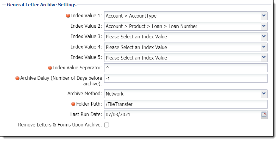Open the Index Value 2 dropdown arrow
Image resolution: width=278 pixels, height=141 pixels.
point(264,26)
